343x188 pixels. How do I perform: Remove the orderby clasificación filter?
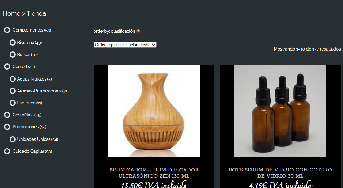click(138, 31)
